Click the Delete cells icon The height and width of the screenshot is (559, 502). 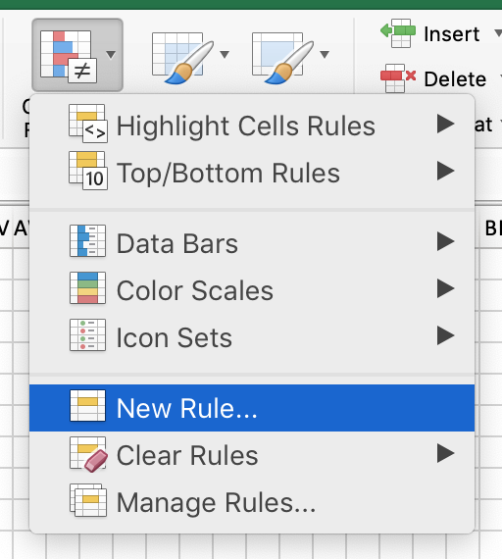(398, 78)
